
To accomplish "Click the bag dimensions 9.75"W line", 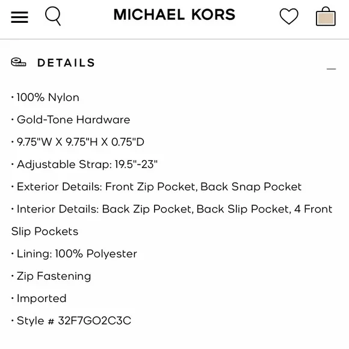I will coord(78,142).
